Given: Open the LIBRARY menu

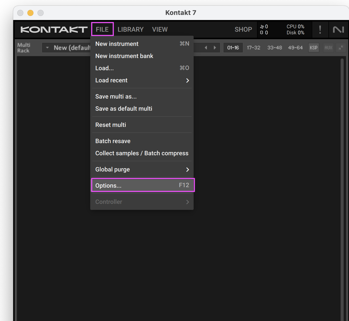Looking at the screenshot, I should 131,29.
